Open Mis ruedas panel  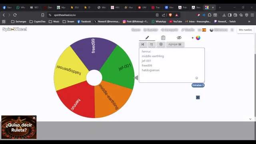pos(245,30)
